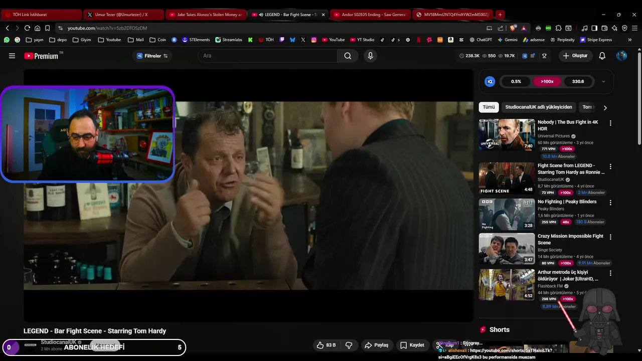The width and height of the screenshot is (642, 361).
Task: Open the ChatGPT bookmark
Action: (x=480, y=40)
